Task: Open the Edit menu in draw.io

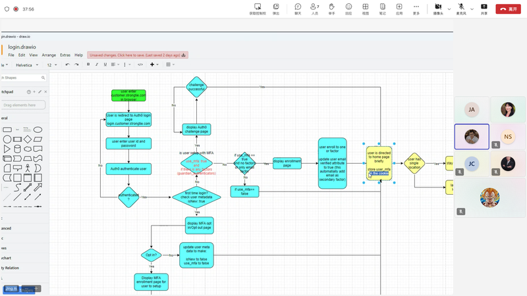Action: 22,55
